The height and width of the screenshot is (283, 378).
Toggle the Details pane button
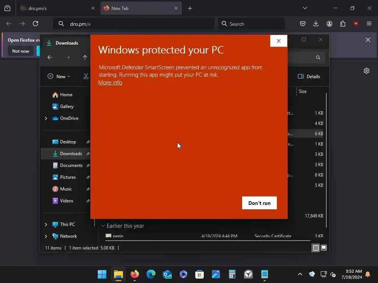309,77
